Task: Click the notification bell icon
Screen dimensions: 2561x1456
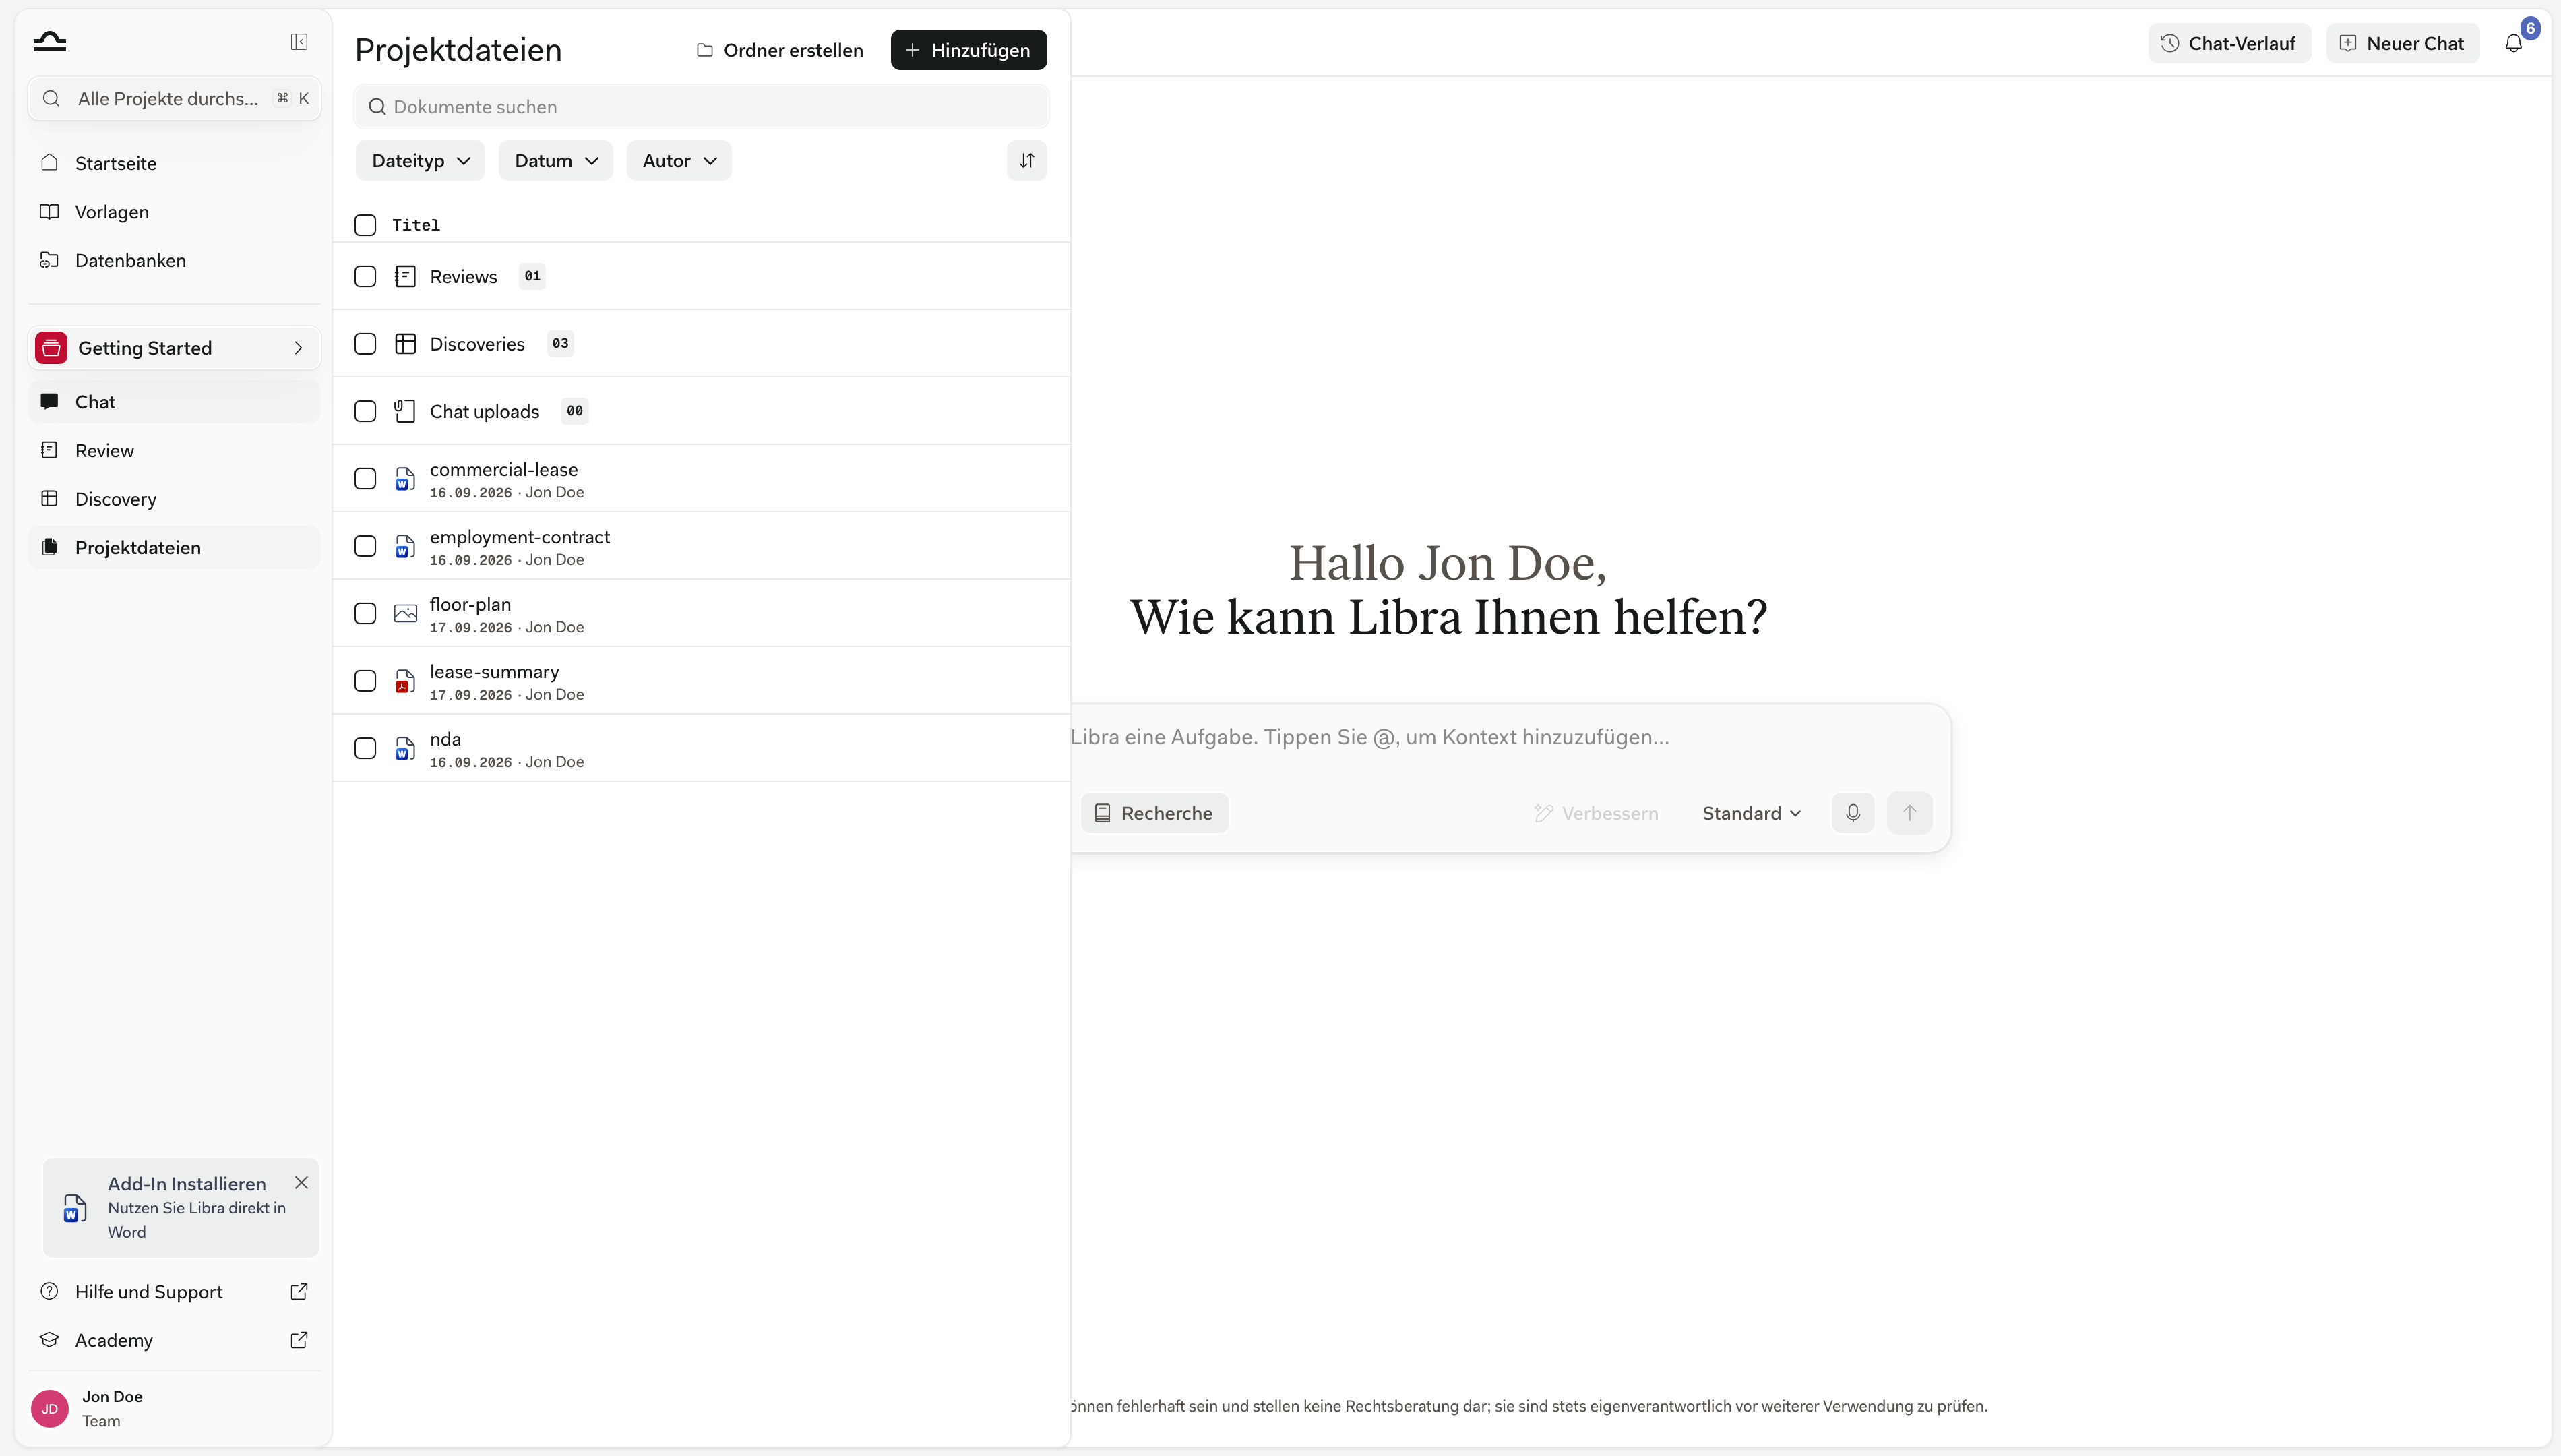Action: (2513, 43)
